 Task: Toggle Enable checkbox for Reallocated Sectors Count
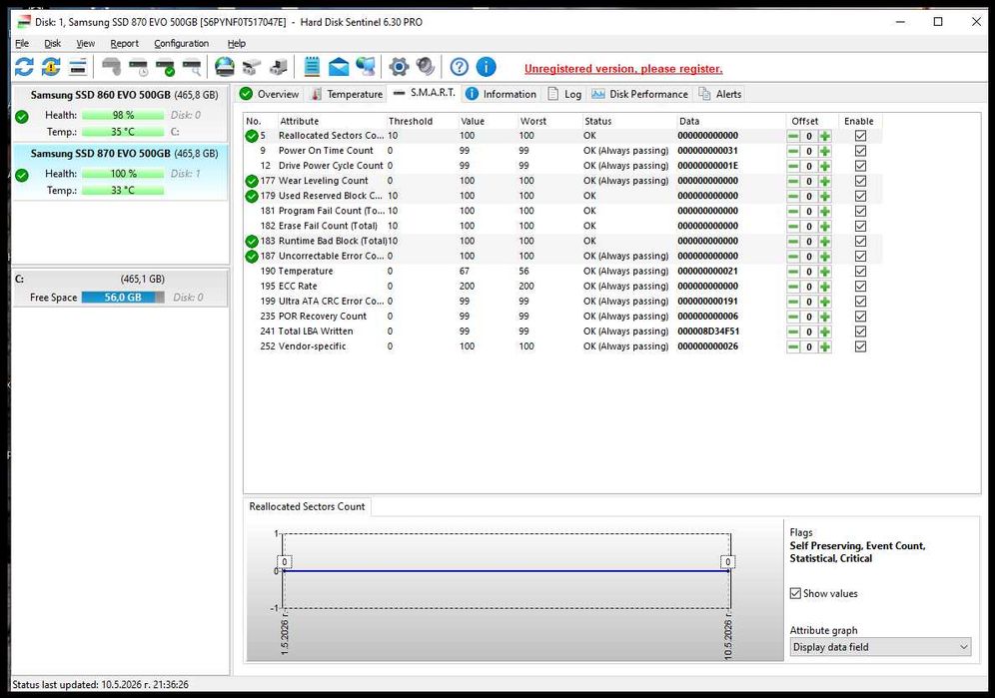pyautogui.click(x=860, y=136)
